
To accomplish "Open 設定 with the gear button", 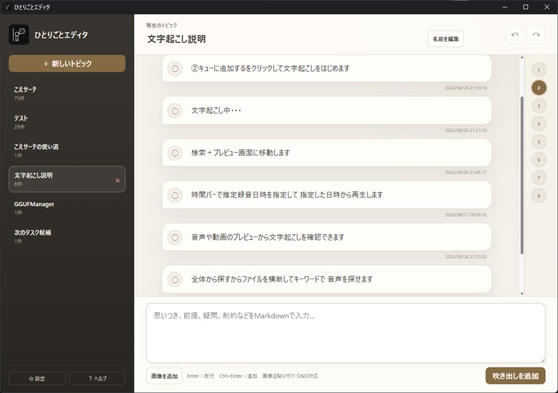I will coord(37,378).
